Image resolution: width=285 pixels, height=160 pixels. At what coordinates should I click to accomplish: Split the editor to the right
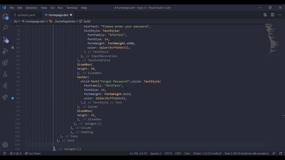272,15
